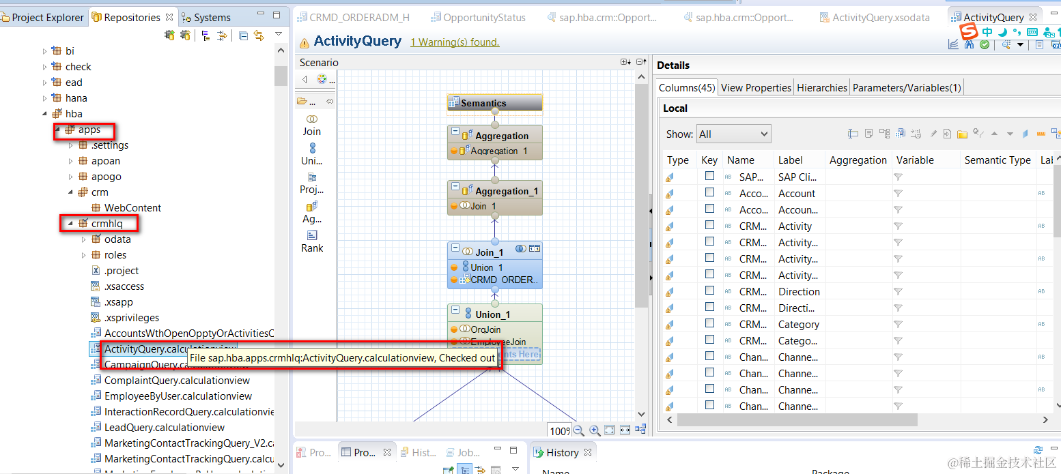Toggle the Key checkbox for the Catego... row
Image resolution: width=1061 pixels, height=474 pixels.
709,340
